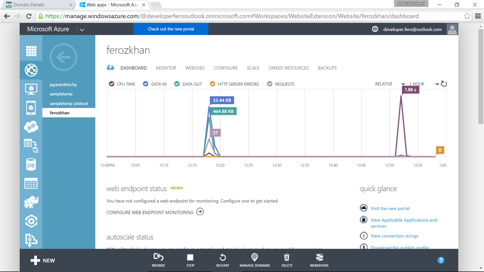The image size is (484, 272).
Task: Open the help question mark icon
Action: (x=441, y=260)
